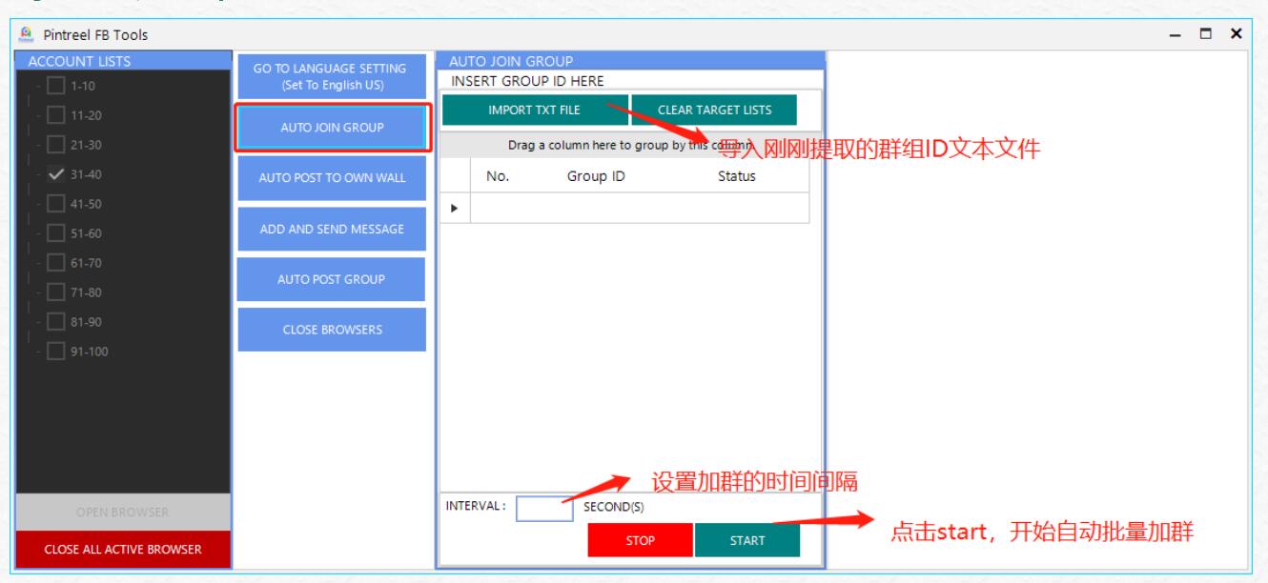This screenshot has height=583, width=1268.
Task: Click Close All Active Browser
Action: tap(123, 548)
